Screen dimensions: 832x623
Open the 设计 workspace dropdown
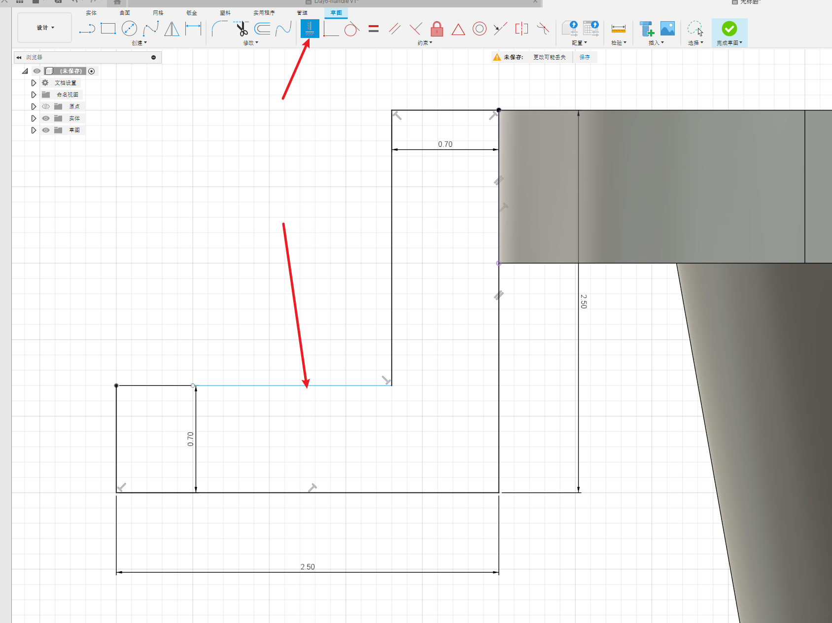(45, 28)
